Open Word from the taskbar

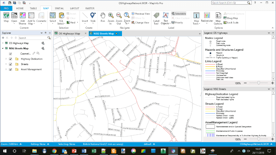point(84,151)
